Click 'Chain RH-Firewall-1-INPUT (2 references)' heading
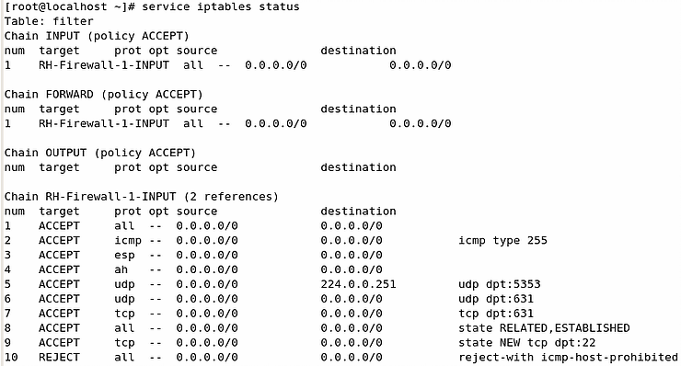This screenshot has width=681, height=366. coord(141,197)
